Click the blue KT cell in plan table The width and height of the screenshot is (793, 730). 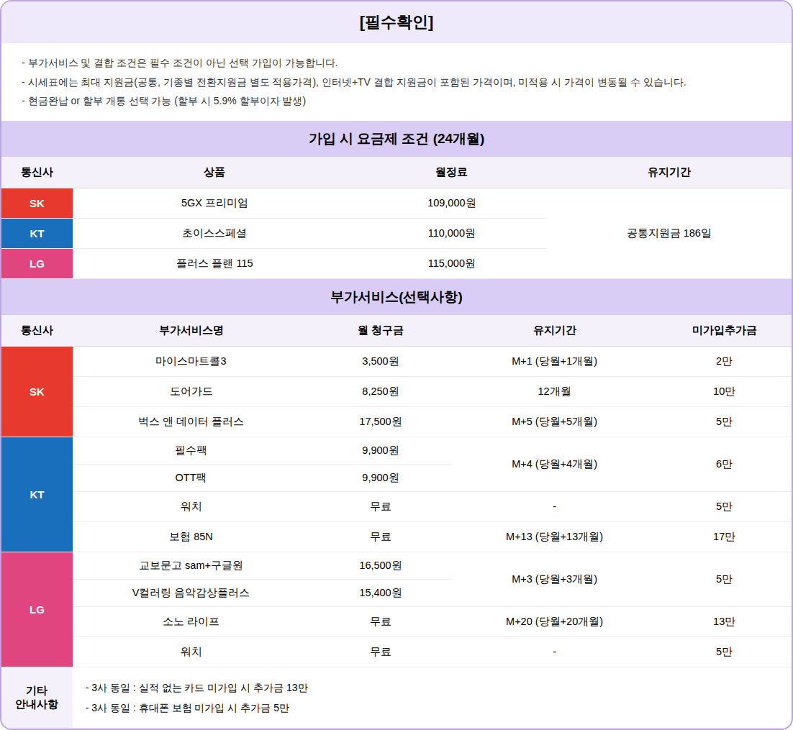coord(37,234)
